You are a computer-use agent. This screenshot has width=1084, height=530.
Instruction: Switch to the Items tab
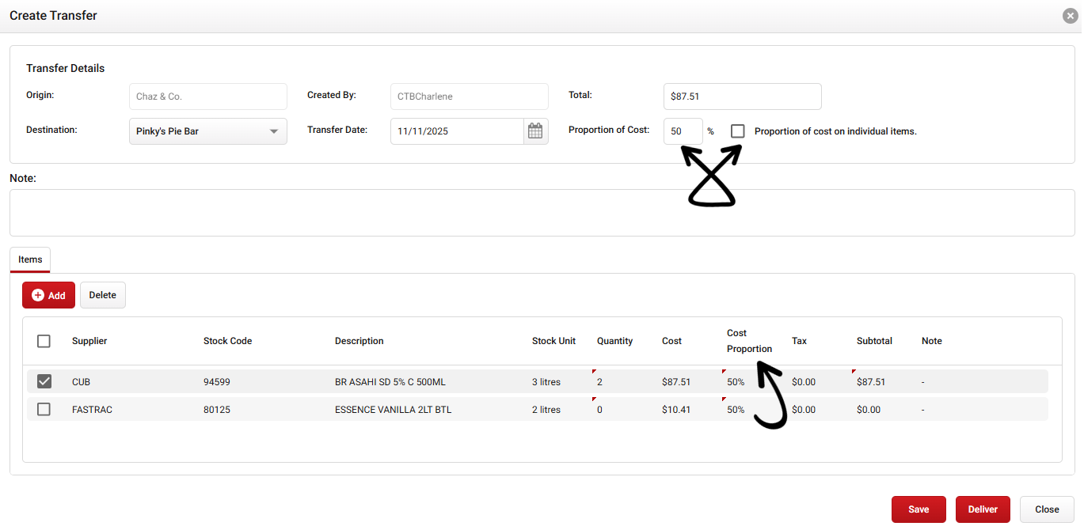30,259
